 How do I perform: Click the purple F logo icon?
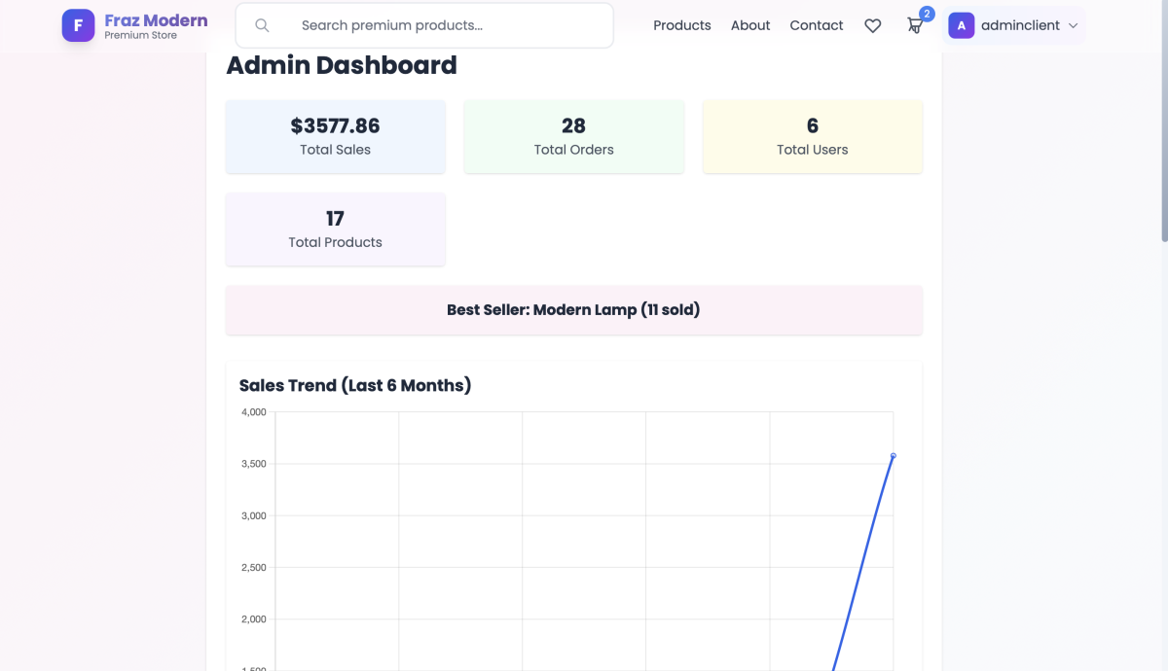(x=78, y=25)
